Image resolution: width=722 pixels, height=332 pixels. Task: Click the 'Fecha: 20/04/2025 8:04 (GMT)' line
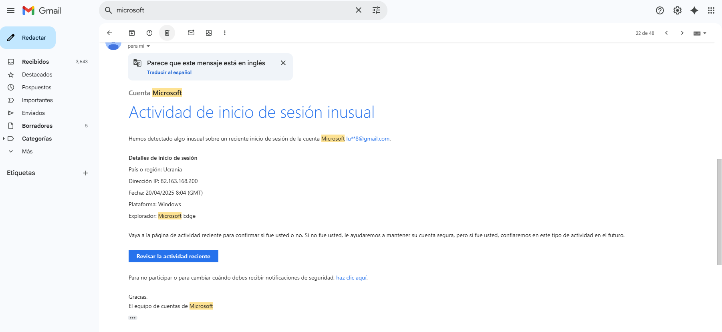[165, 193]
